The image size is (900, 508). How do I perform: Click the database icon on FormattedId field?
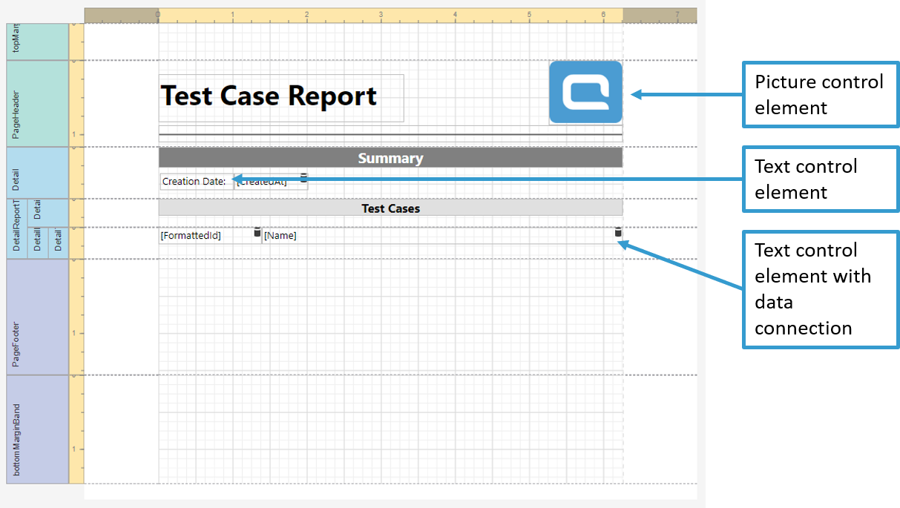click(257, 232)
